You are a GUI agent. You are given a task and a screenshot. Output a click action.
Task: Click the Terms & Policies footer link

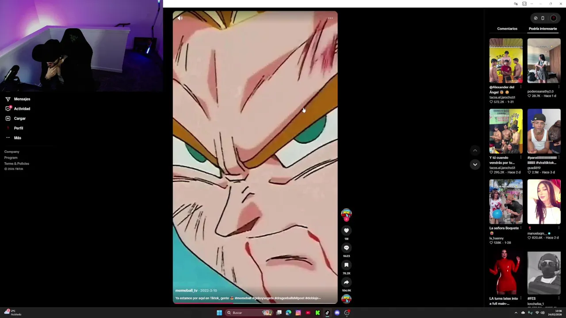click(17, 163)
